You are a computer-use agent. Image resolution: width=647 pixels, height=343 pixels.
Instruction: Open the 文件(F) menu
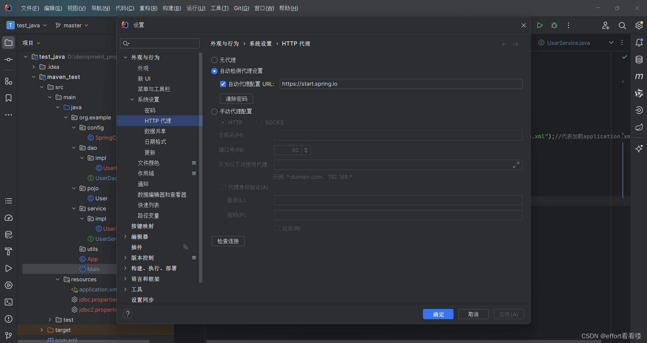tap(30, 8)
